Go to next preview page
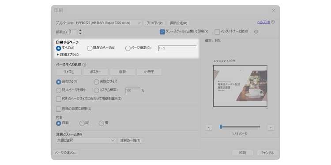Screen dimensions: 331x165 [271, 127]
